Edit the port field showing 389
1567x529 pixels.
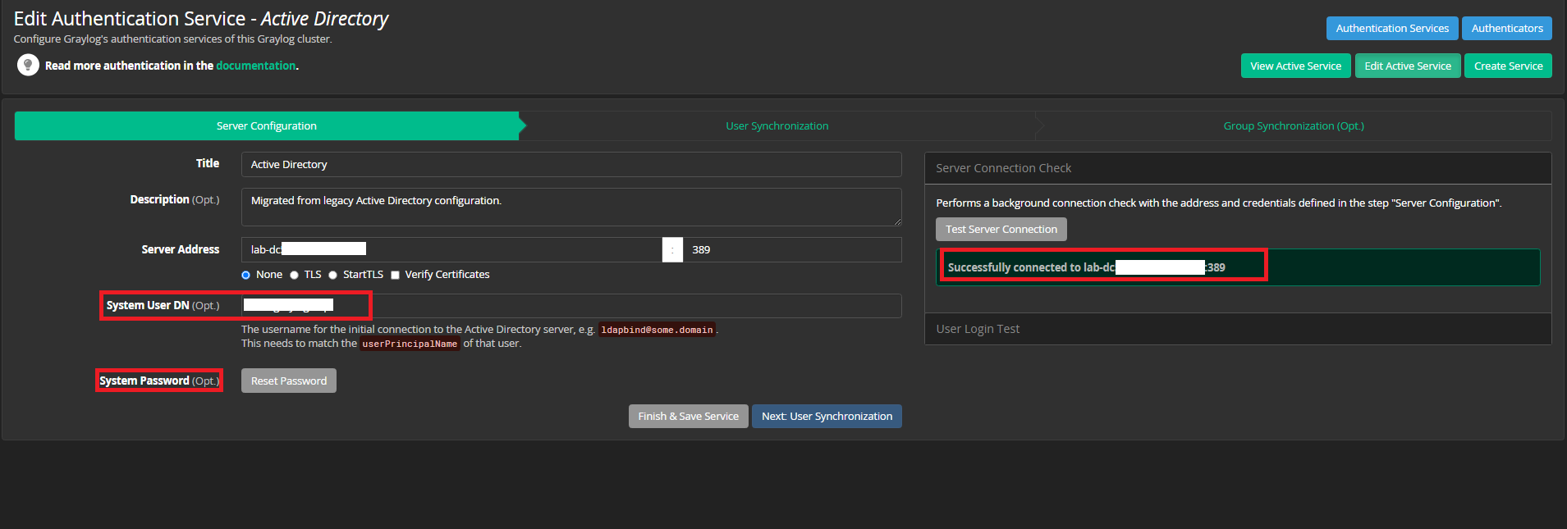coord(792,249)
